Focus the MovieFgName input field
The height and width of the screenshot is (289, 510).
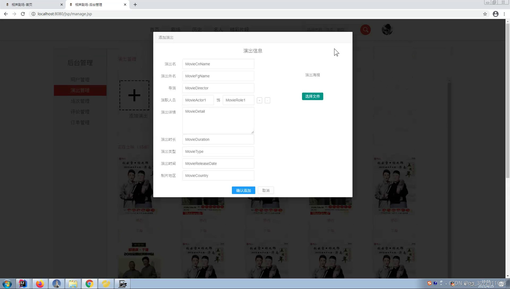coord(218,76)
